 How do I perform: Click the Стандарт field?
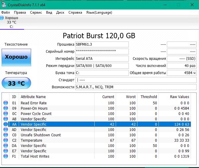[x=136, y=80]
